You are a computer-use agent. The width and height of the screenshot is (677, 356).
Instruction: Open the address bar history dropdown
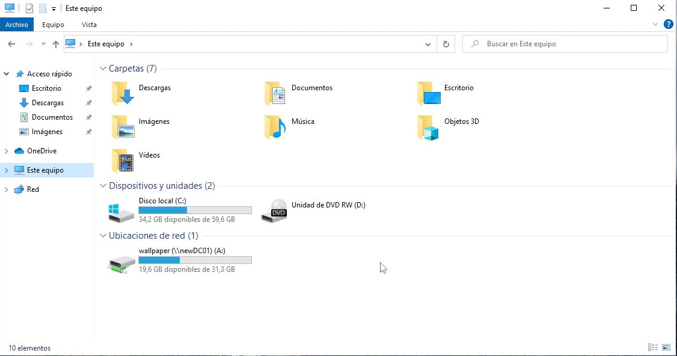click(x=428, y=44)
